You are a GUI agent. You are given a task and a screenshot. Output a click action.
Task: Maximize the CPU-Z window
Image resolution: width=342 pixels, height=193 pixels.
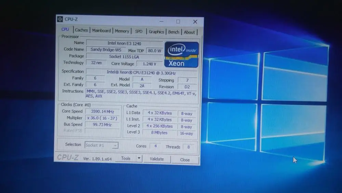point(178,21)
